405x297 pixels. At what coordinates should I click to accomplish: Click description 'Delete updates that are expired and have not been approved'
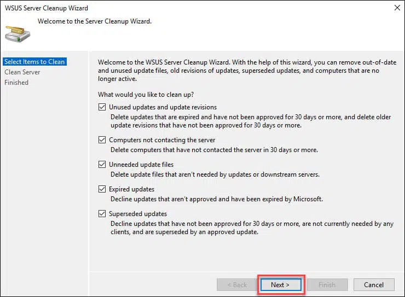tap(251, 121)
